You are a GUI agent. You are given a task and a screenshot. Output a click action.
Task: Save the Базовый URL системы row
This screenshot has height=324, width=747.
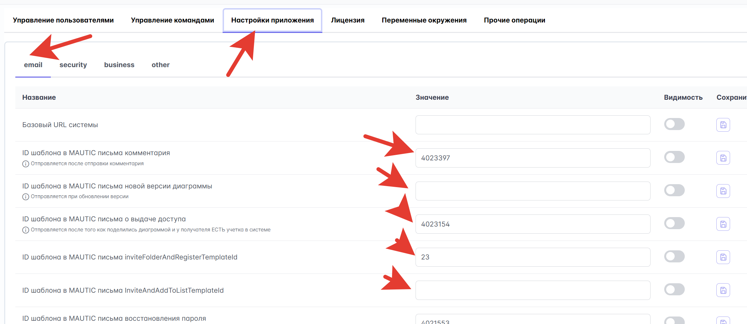(723, 125)
